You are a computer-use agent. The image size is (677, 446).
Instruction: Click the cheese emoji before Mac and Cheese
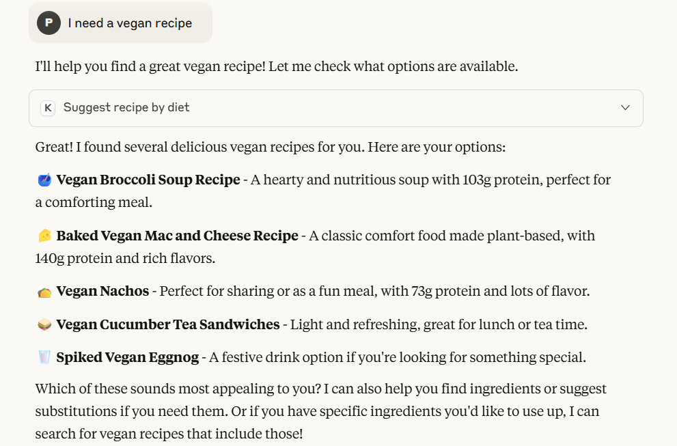click(x=44, y=236)
